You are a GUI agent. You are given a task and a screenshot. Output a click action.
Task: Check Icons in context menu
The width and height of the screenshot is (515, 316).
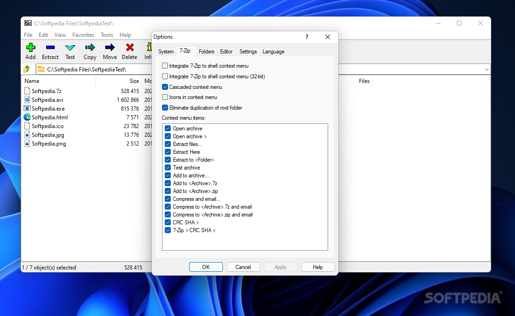[x=165, y=97]
